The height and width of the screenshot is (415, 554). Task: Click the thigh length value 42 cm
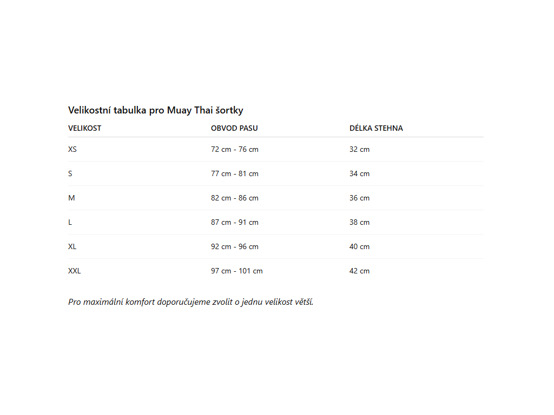point(360,271)
